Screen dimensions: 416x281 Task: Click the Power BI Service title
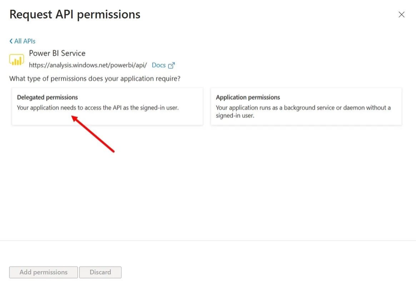coord(57,53)
